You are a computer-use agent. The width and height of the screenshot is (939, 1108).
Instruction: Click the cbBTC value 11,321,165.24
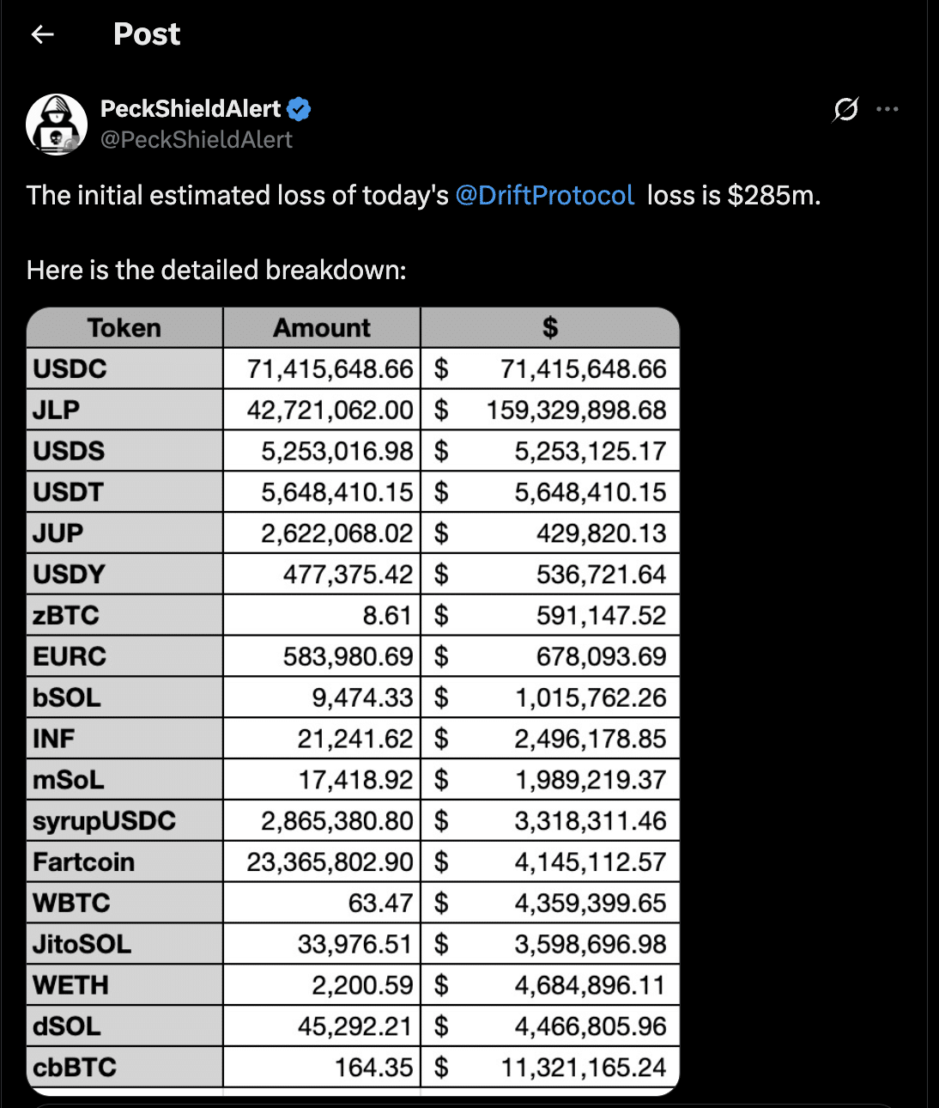(584, 1068)
